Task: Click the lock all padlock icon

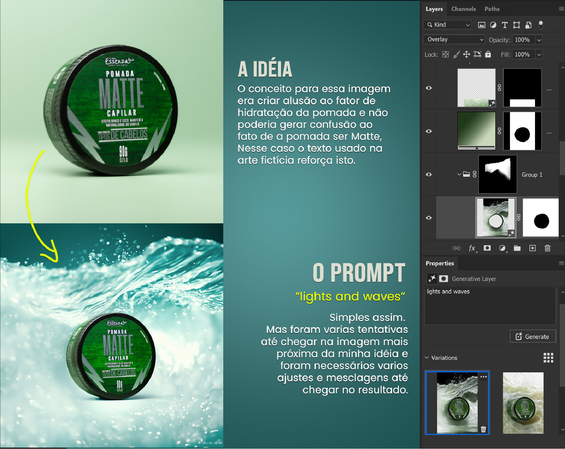Action: click(488, 54)
